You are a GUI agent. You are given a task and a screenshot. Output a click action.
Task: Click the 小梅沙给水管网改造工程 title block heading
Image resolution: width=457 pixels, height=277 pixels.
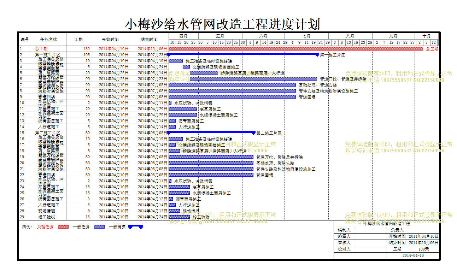387,224
